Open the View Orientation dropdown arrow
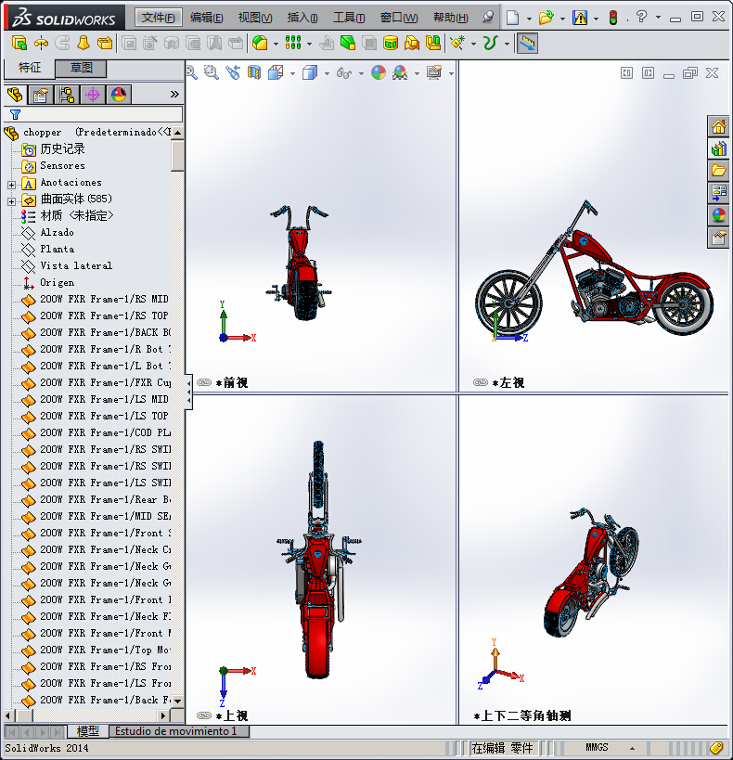The height and width of the screenshot is (760, 733). [x=292, y=73]
